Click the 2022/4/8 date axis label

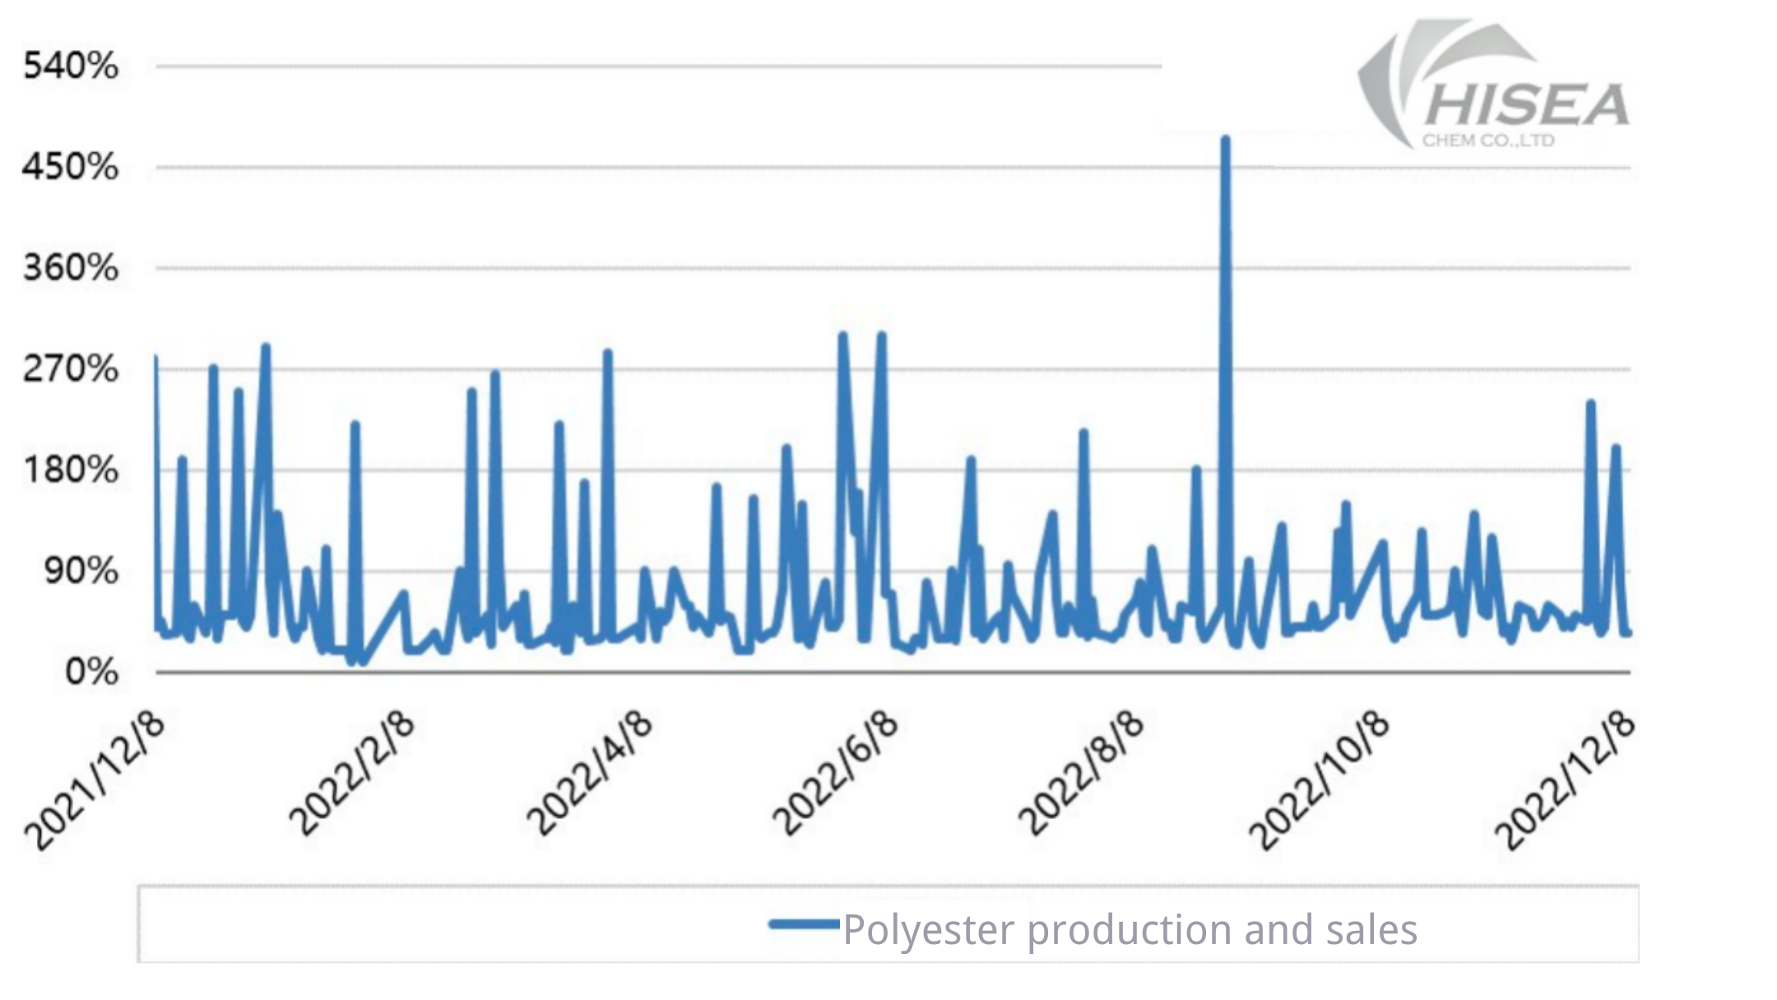(590, 773)
